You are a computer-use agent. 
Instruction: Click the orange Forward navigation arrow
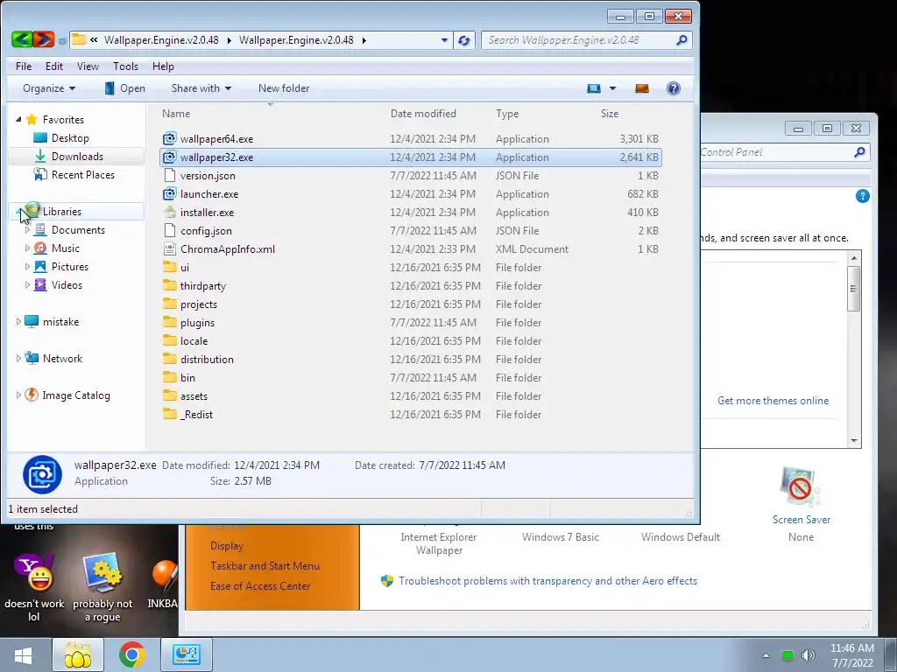click(x=44, y=39)
